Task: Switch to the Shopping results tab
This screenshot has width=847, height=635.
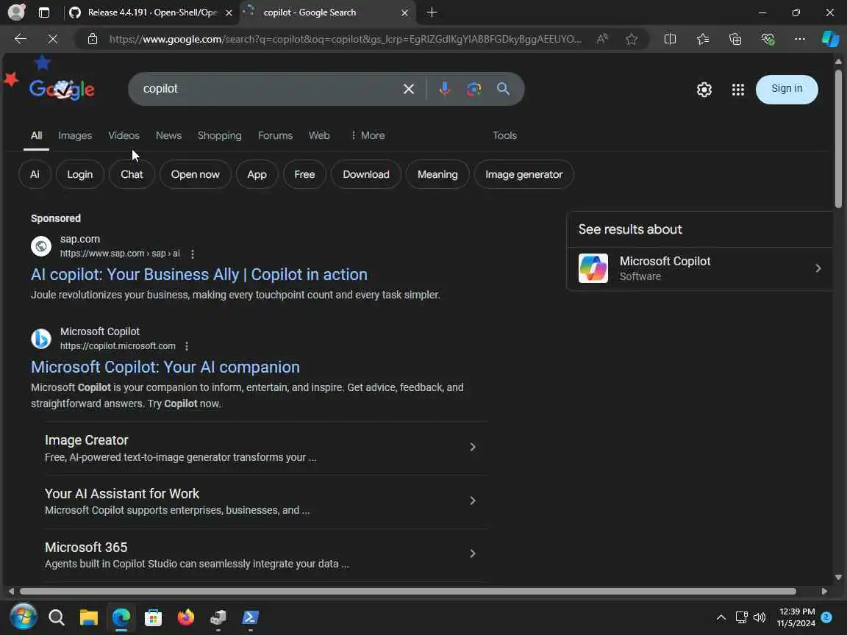Action: pos(219,135)
